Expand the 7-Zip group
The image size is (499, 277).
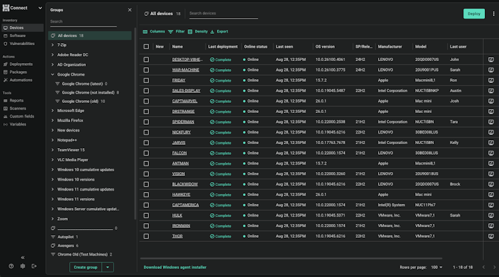(53, 45)
